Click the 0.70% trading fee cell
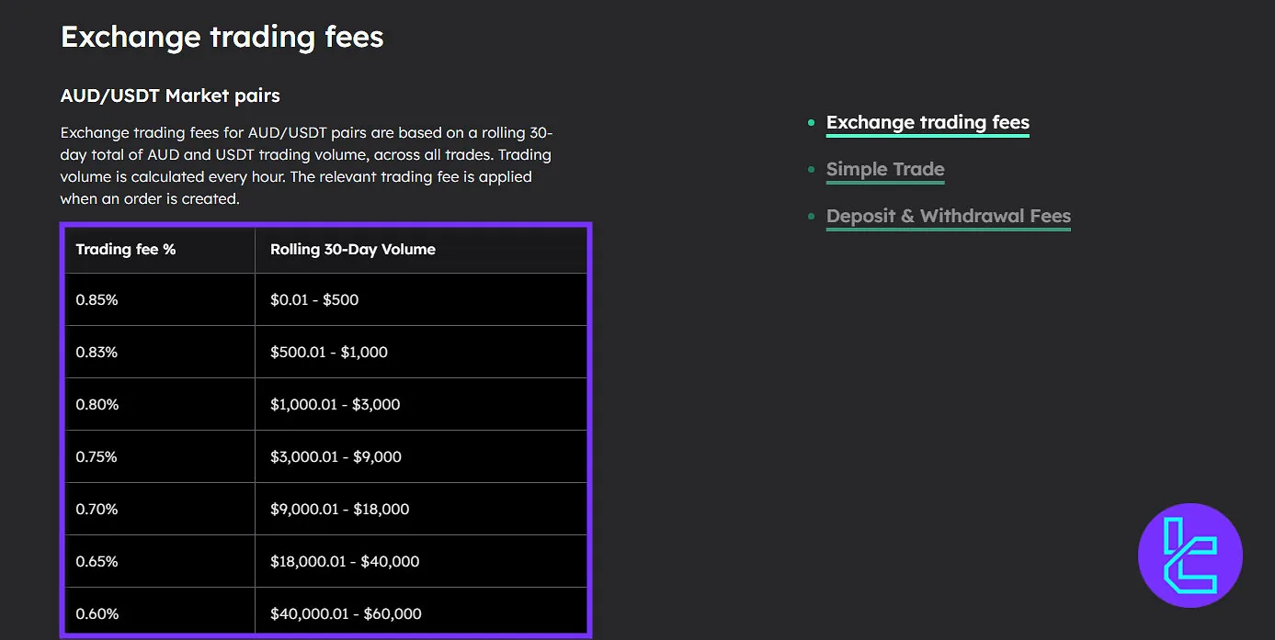 pyautogui.click(x=97, y=509)
